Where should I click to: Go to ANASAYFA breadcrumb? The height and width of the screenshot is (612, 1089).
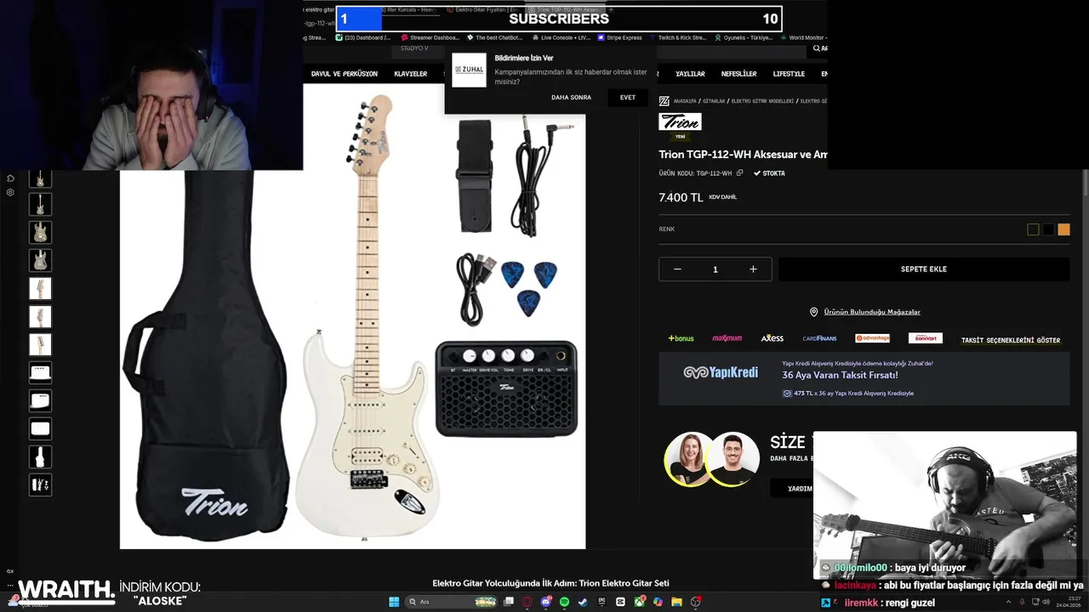pyautogui.click(x=685, y=101)
